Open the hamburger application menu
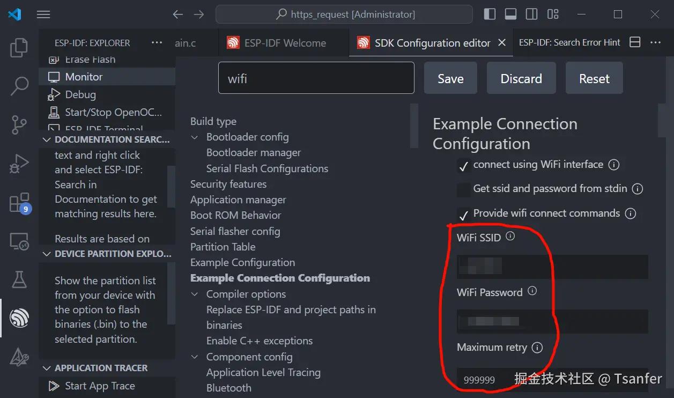Viewport: 674px width, 398px height. pos(43,14)
